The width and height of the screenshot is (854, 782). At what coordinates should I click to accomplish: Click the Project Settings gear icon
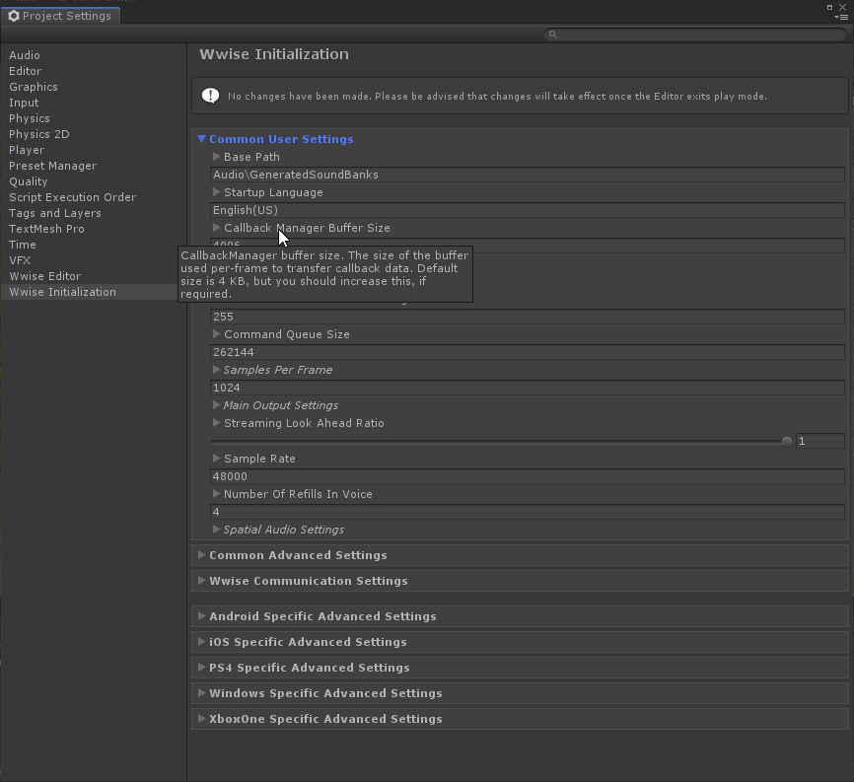(x=14, y=16)
